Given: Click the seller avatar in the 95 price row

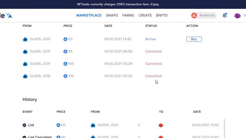Looking at the screenshot, I should (x=25, y=51).
